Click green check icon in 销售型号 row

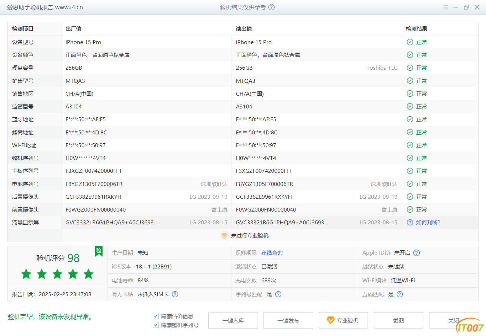click(x=410, y=81)
